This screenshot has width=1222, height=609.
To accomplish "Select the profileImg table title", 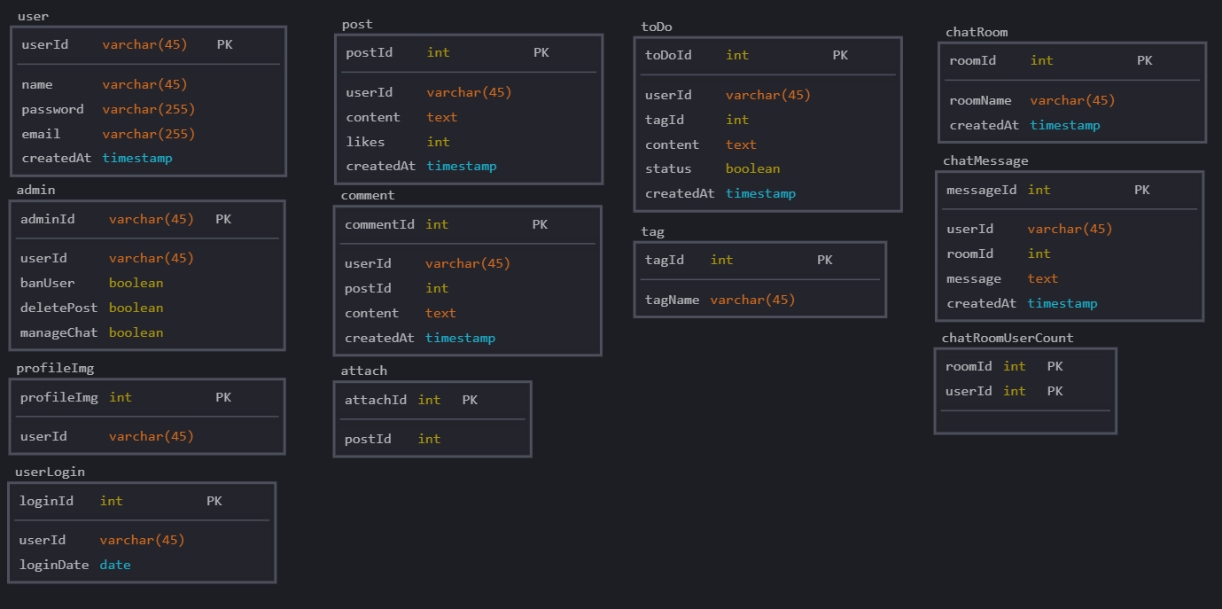I will point(55,368).
